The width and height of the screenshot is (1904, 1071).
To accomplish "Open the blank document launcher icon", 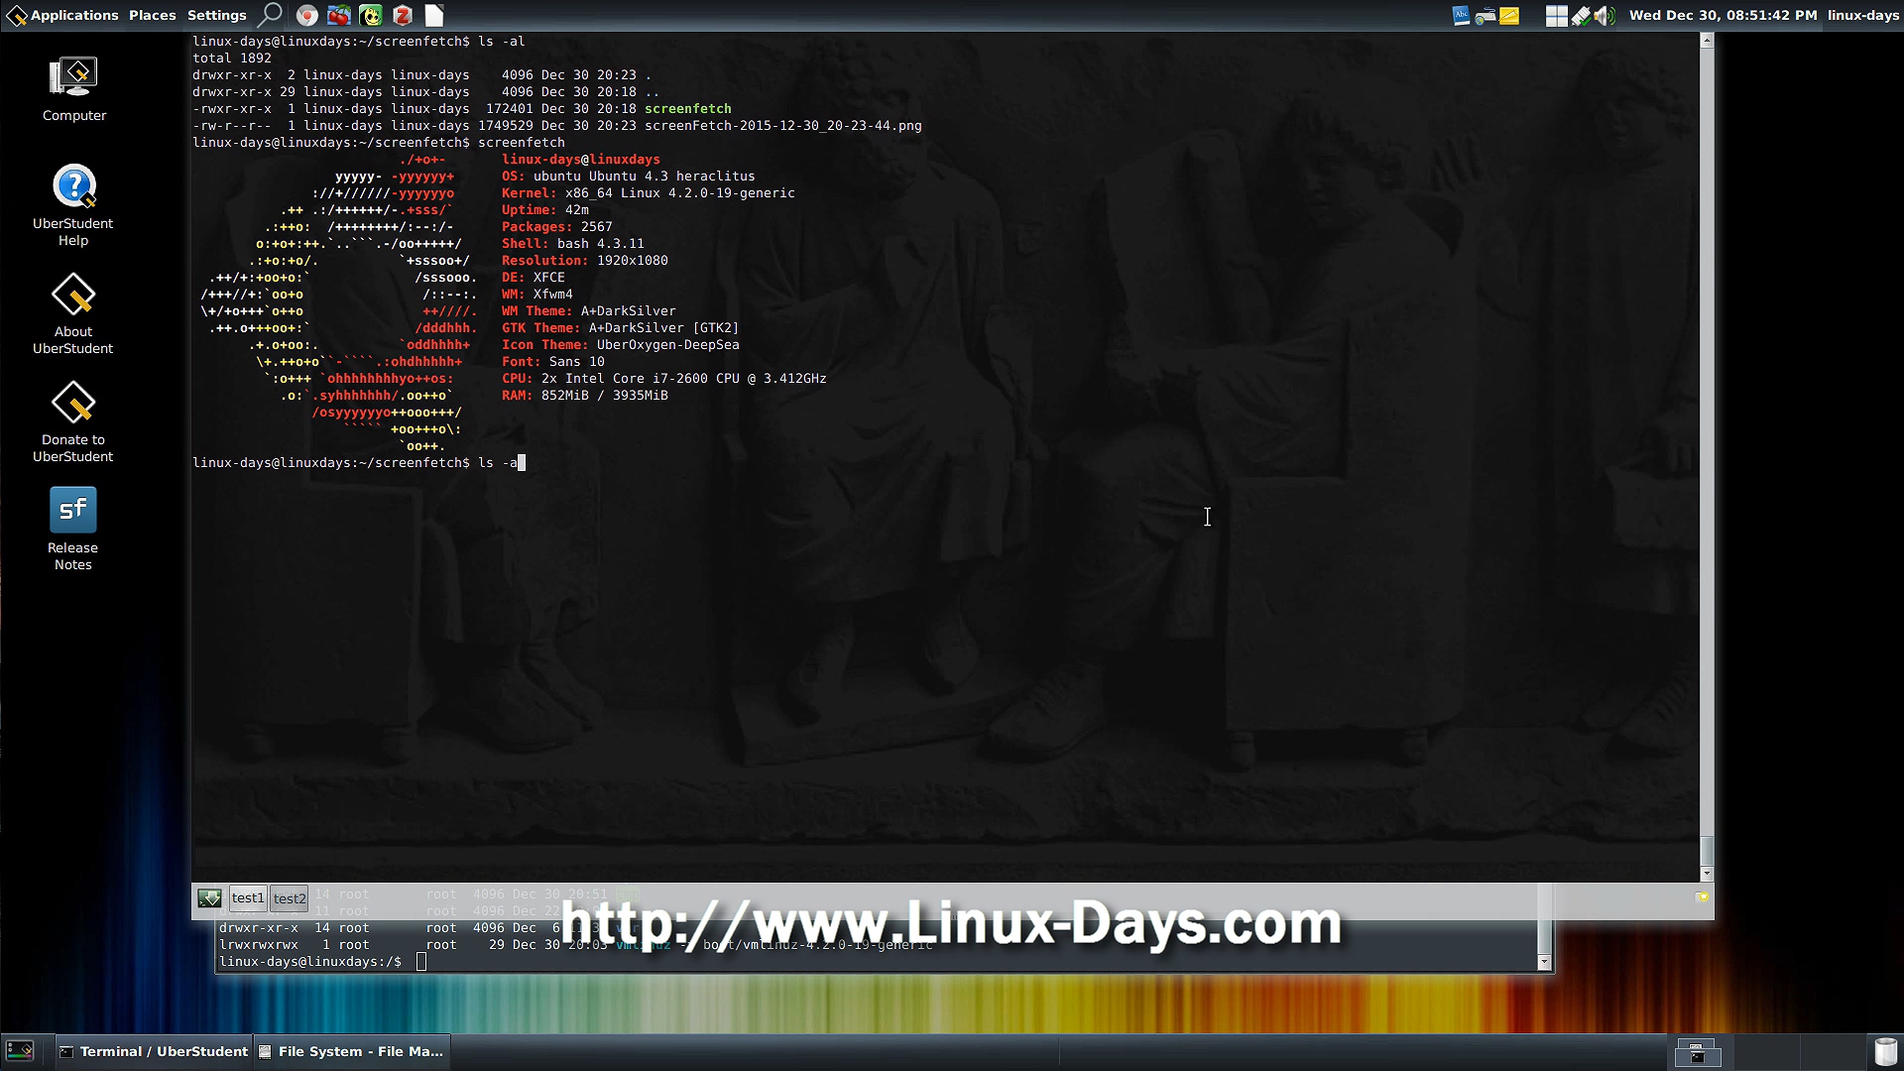I will [434, 15].
